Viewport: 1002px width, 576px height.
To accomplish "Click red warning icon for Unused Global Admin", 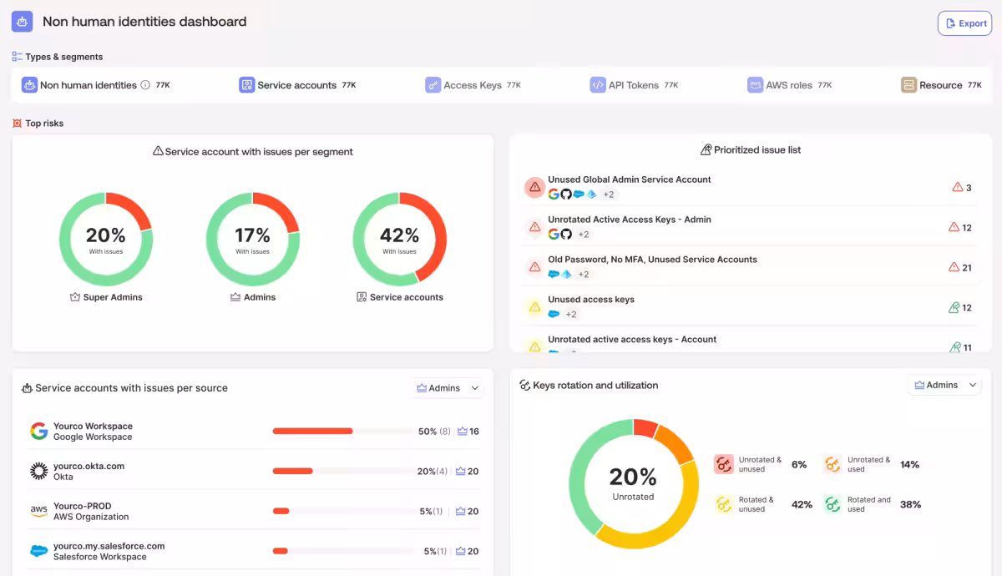I will click(x=534, y=187).
